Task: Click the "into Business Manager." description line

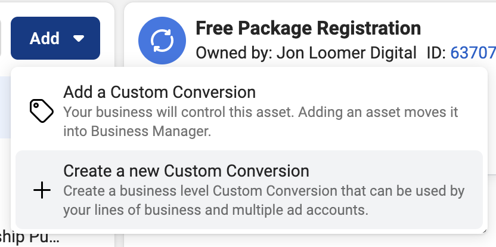Action: [137, 131]
